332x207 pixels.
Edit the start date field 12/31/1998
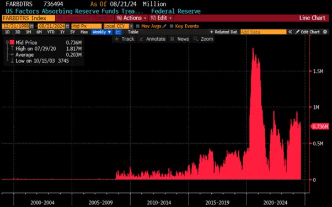coord(16,26)
